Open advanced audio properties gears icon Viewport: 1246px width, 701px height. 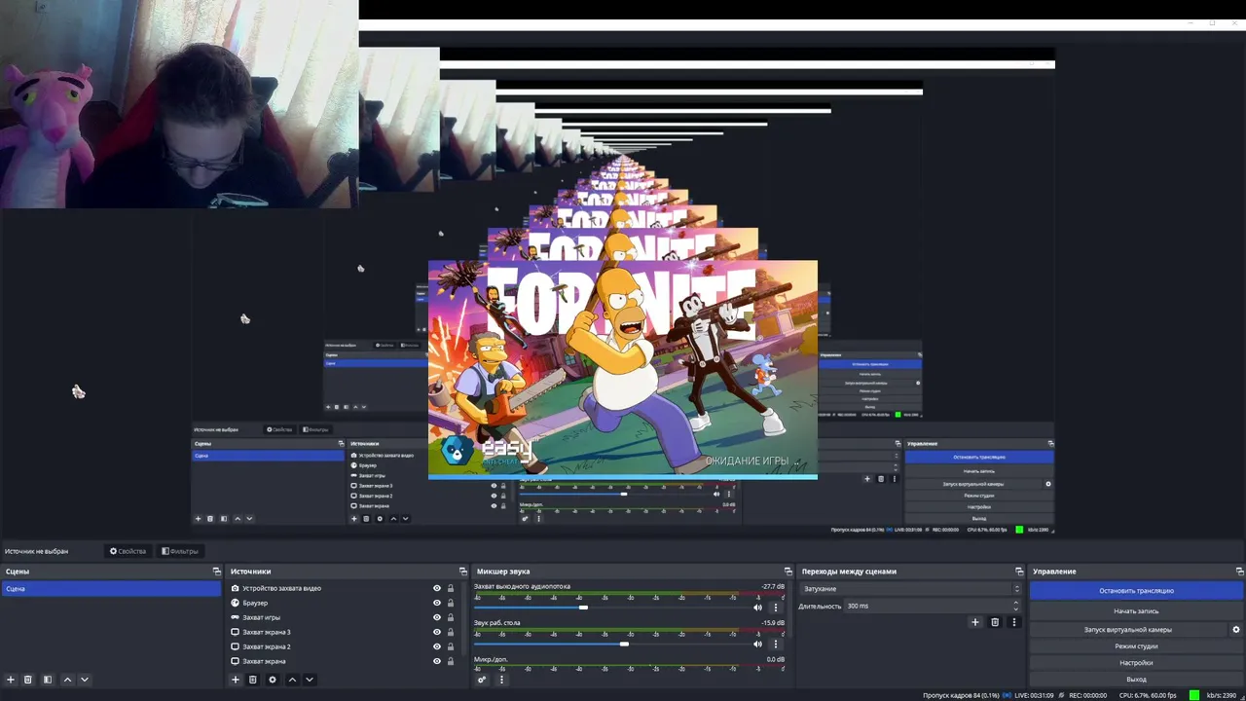tap(482, 680)
